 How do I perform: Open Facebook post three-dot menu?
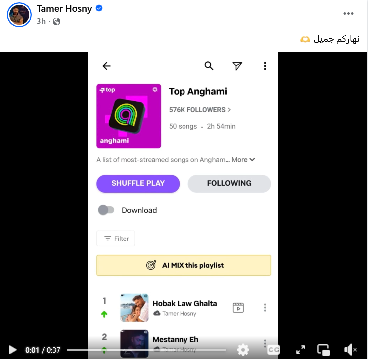coord(348,13)
